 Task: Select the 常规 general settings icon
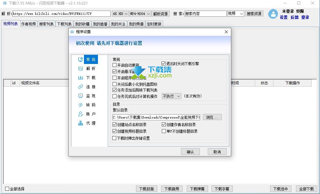[x=80, y=59]
